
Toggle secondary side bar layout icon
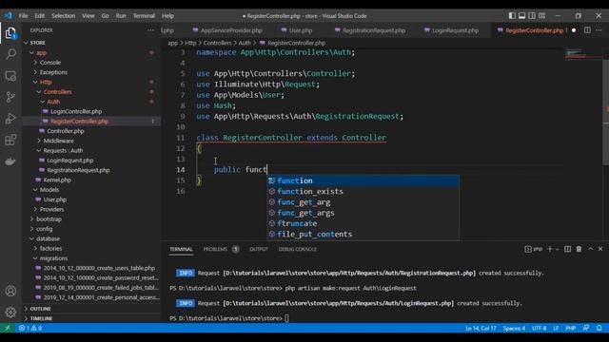click(532, 15)
